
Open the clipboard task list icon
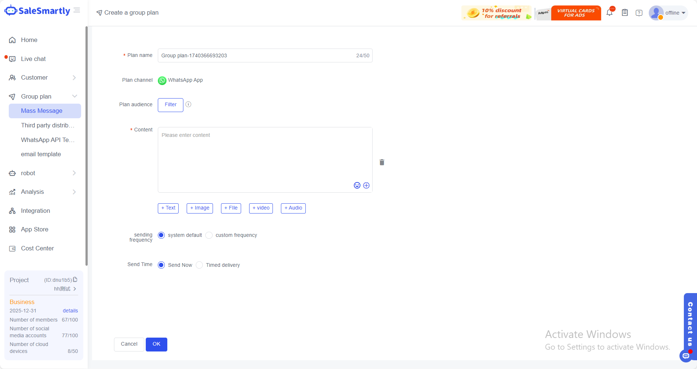[x=625, y=13]
